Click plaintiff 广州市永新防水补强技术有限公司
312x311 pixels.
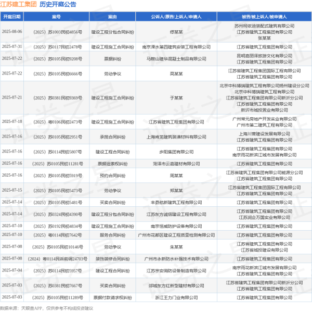[176, 259]
